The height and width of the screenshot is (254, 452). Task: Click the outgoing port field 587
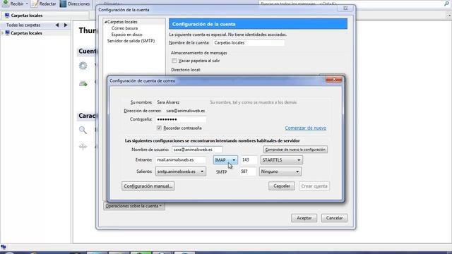tap(247, 171)
